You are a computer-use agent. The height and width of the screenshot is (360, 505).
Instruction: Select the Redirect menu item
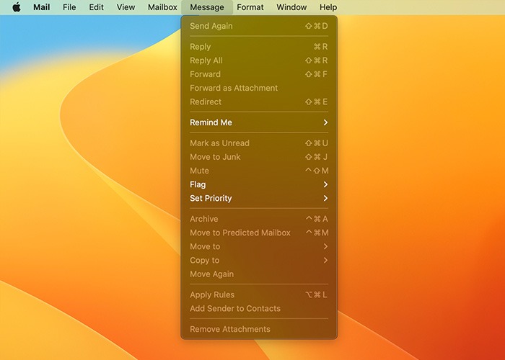(259, 102)
